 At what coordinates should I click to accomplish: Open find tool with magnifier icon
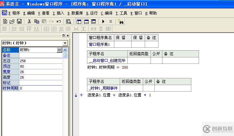[69, 22]
